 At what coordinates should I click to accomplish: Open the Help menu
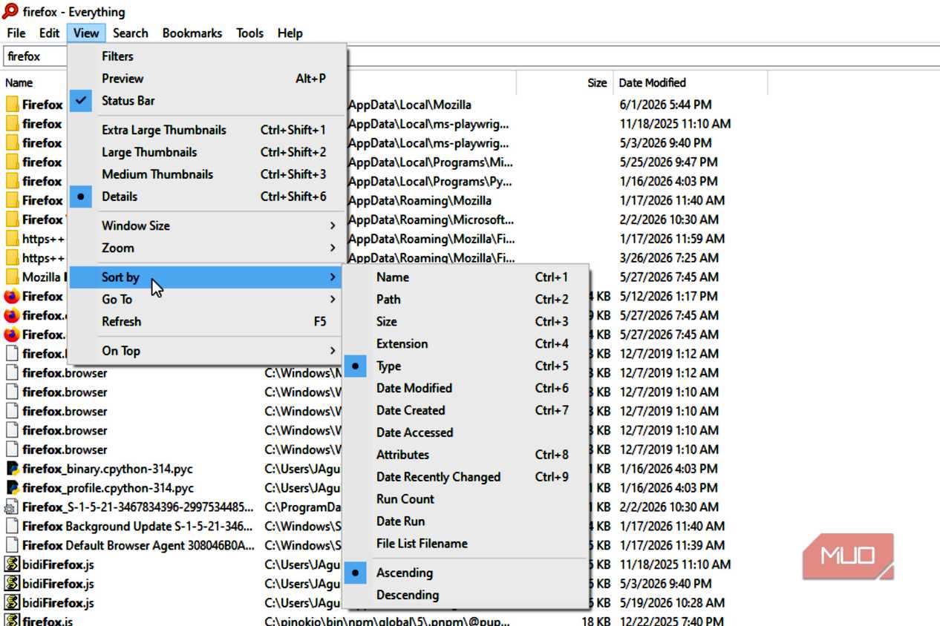[x=290, y=33]
